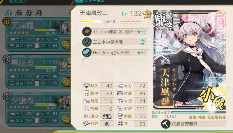The width and height of the screenshot is (233, 133).
Task: Expand arrow beside 12.7cm連装砲C型改三 slot
Action: [148, 28]
